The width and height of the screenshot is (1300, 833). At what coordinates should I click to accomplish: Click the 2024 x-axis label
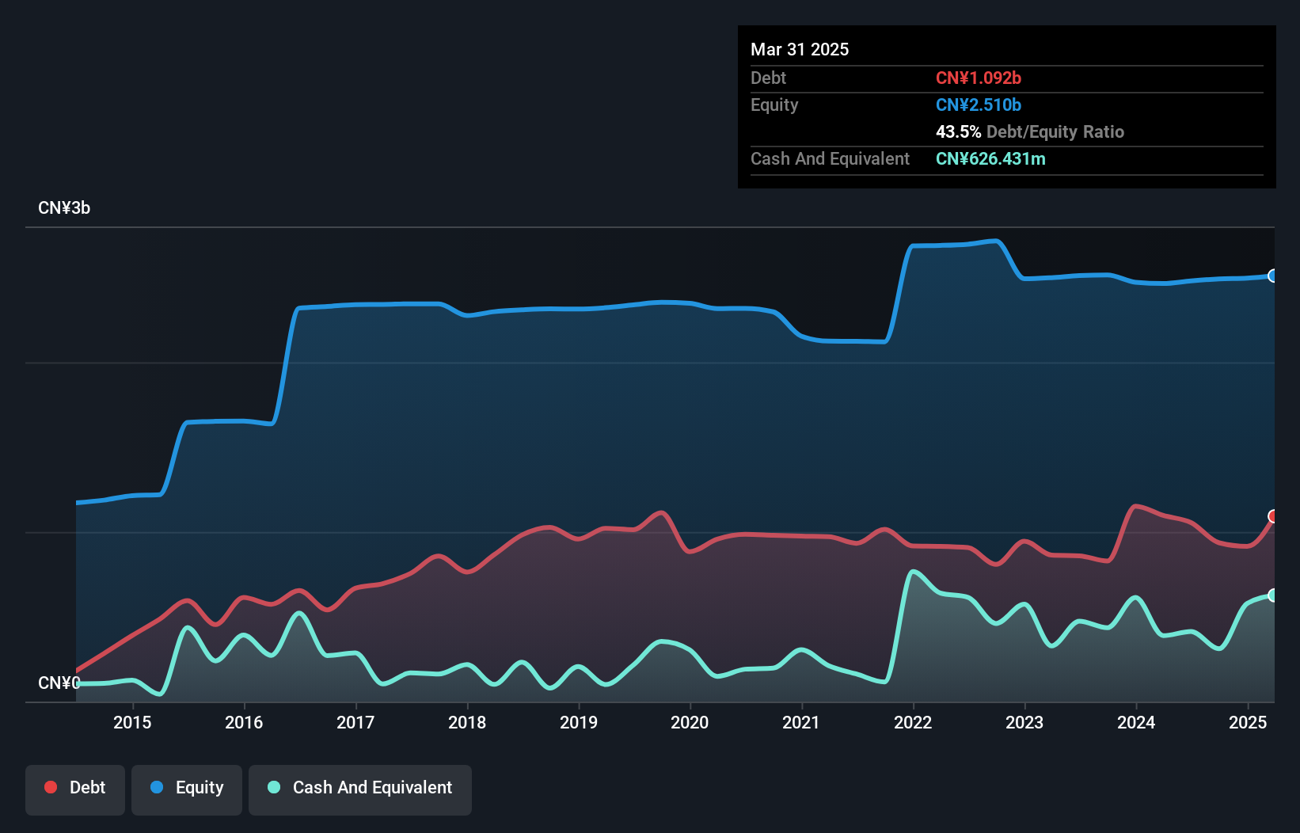(1136, 722)
